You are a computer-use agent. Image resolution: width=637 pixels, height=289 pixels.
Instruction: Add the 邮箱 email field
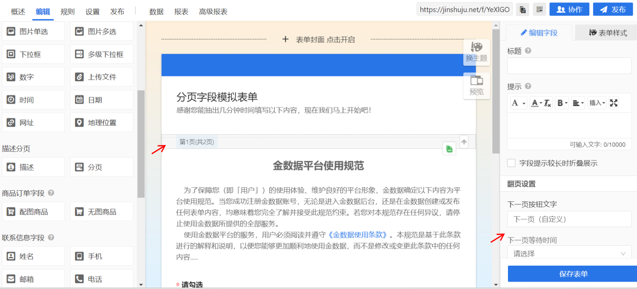tap(34, 279)
